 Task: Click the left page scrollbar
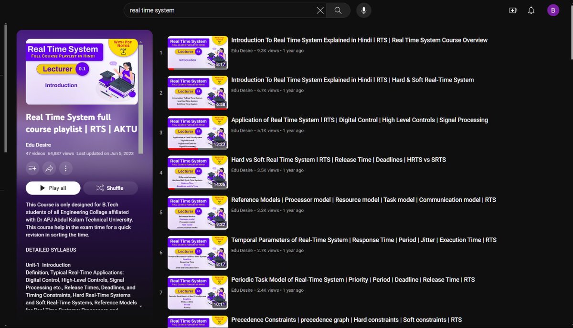(x=5, y=88)
